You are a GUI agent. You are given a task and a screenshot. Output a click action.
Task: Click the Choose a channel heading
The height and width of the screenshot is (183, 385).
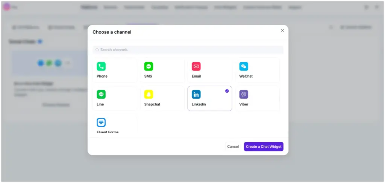tap(112, 32)
